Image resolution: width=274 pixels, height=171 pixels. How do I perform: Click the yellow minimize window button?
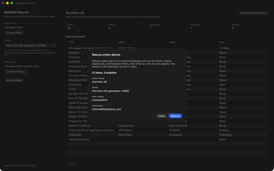coord(7,3)
